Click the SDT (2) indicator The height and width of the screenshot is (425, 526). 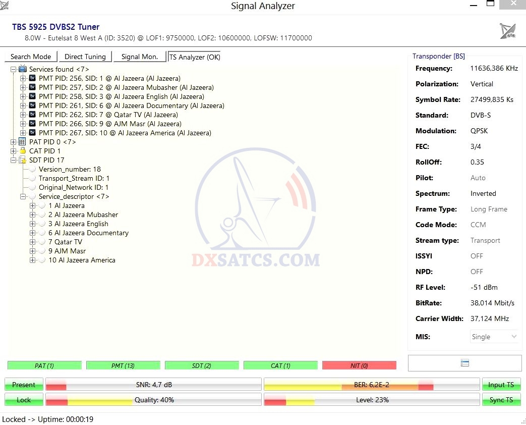pos(202,365)
